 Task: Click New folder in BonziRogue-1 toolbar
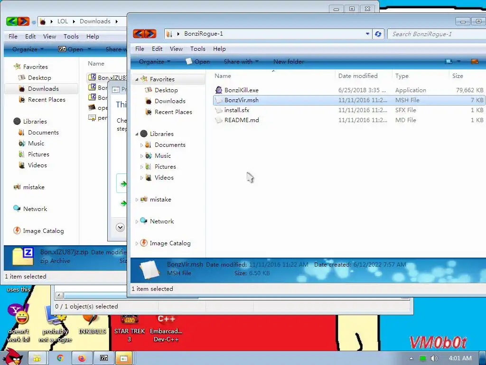[289, 61]
